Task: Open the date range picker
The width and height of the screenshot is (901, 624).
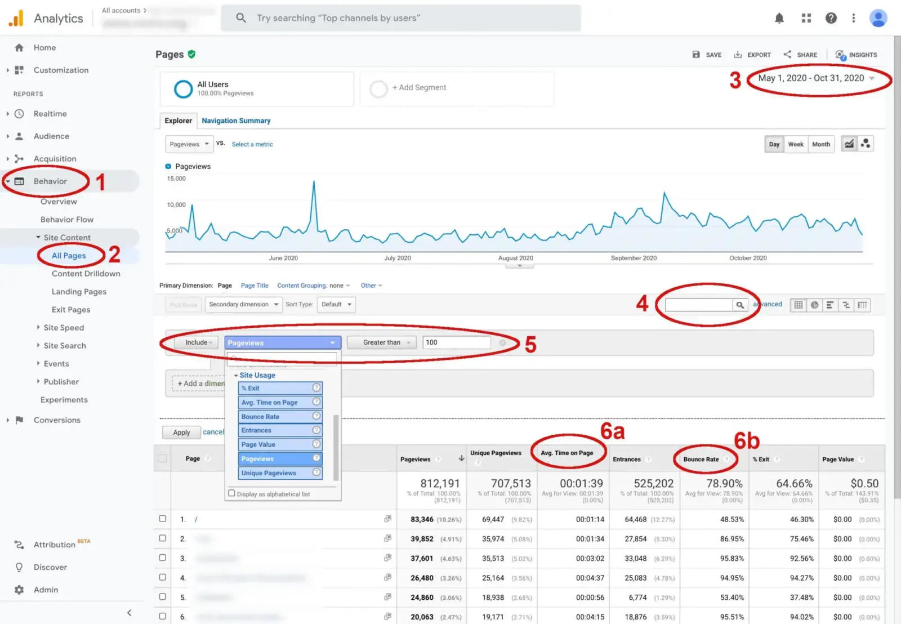Action: point(815,78)
